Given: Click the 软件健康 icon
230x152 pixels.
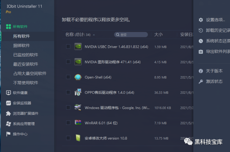Looking at the screenshot, I should pos(8,93).
